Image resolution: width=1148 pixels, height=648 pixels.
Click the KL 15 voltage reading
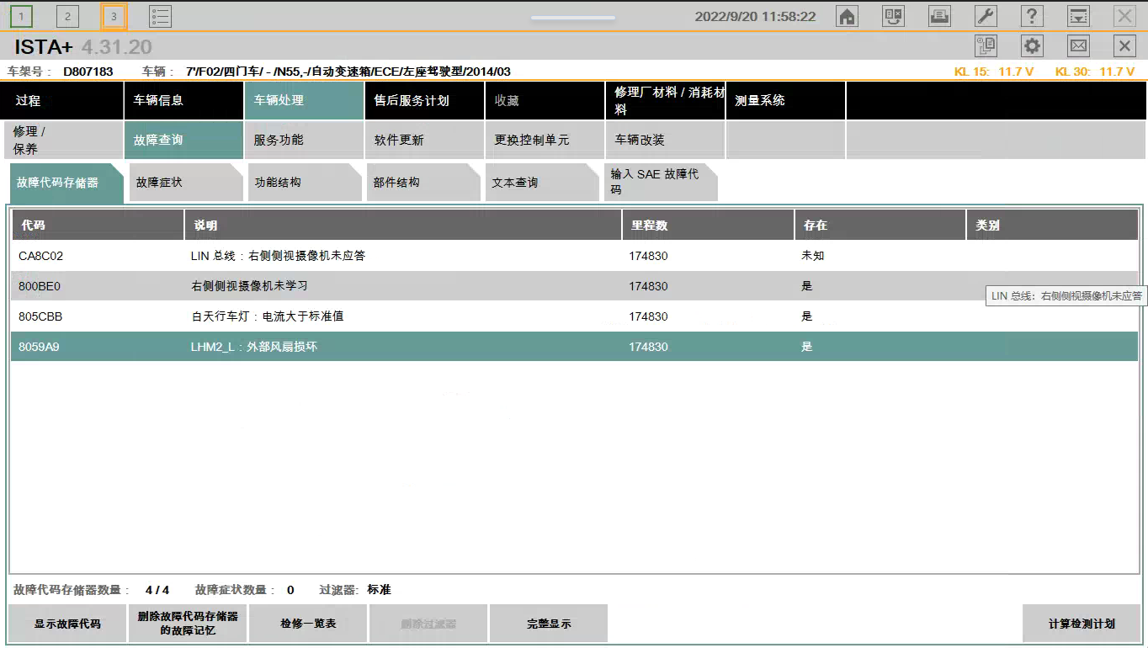994,72
